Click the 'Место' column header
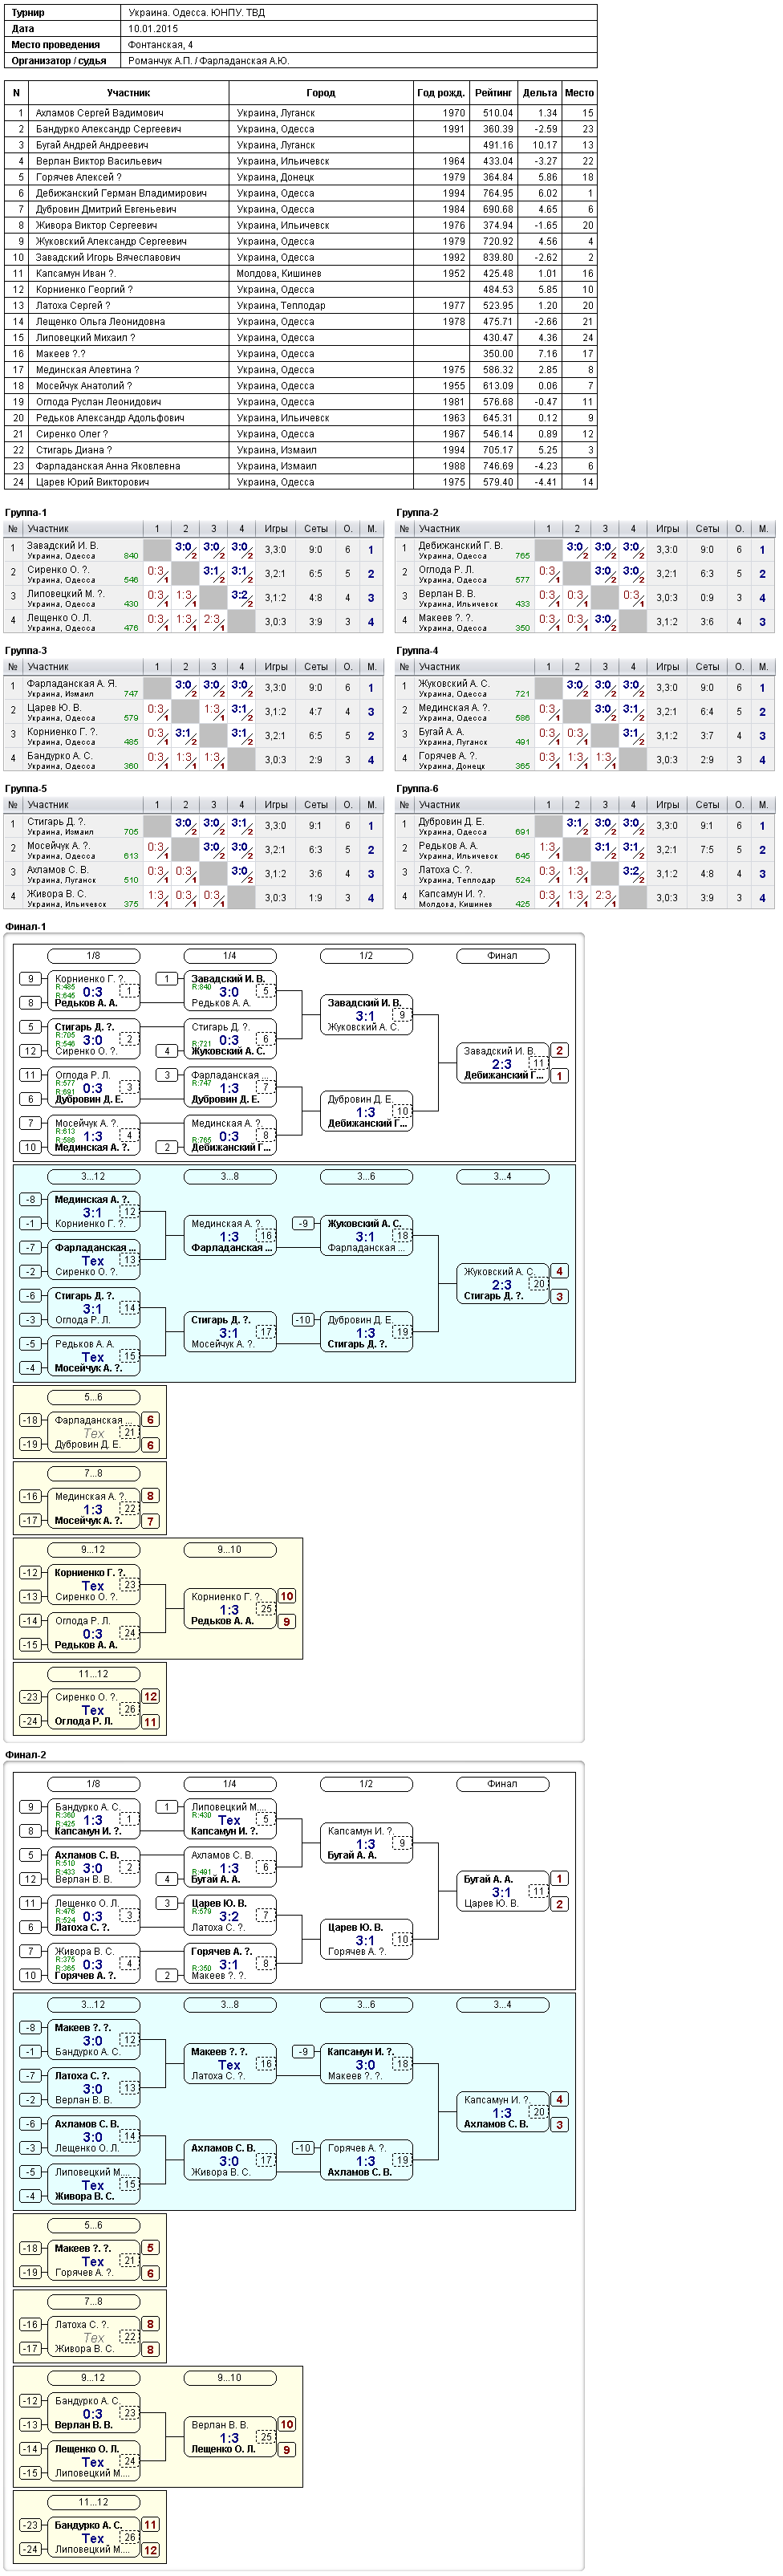Image resolution: width=783 pixels, height=2576 pixels. [x=579, y=93]
